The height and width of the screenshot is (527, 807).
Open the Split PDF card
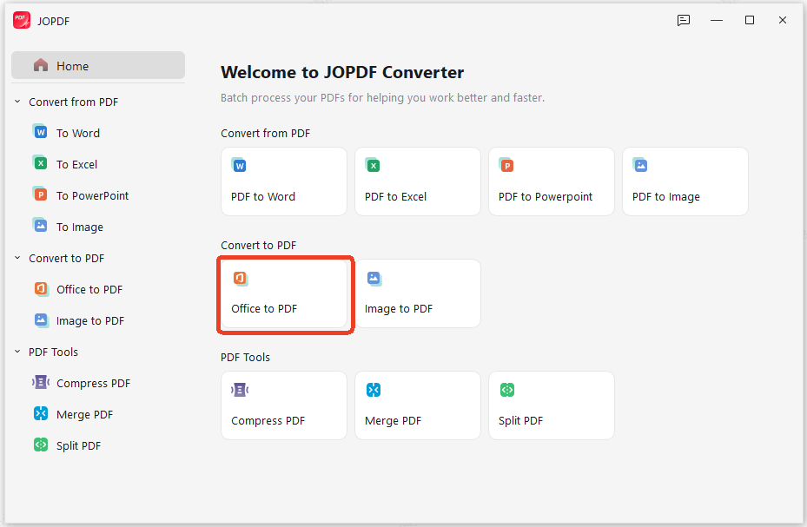point(552,405)
